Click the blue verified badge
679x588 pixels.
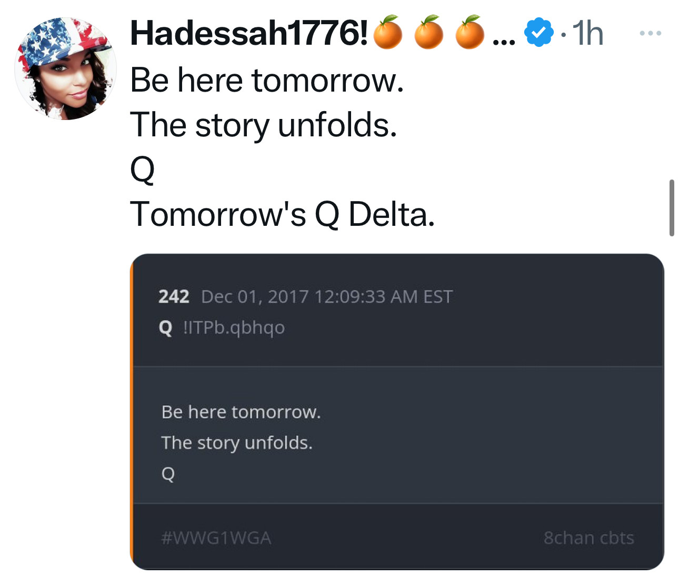[538, 33]
